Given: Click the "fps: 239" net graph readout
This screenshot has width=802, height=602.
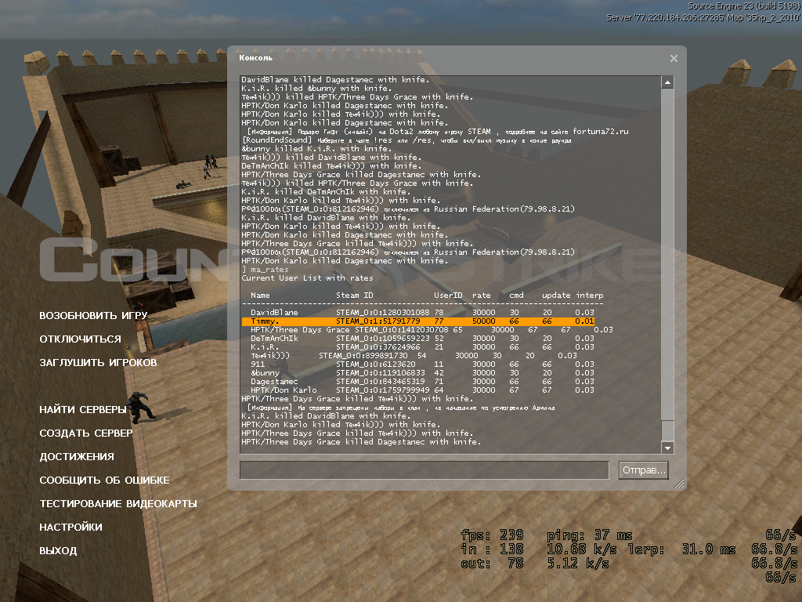Looking at the screenshot, I should click(x=492, y=535).
